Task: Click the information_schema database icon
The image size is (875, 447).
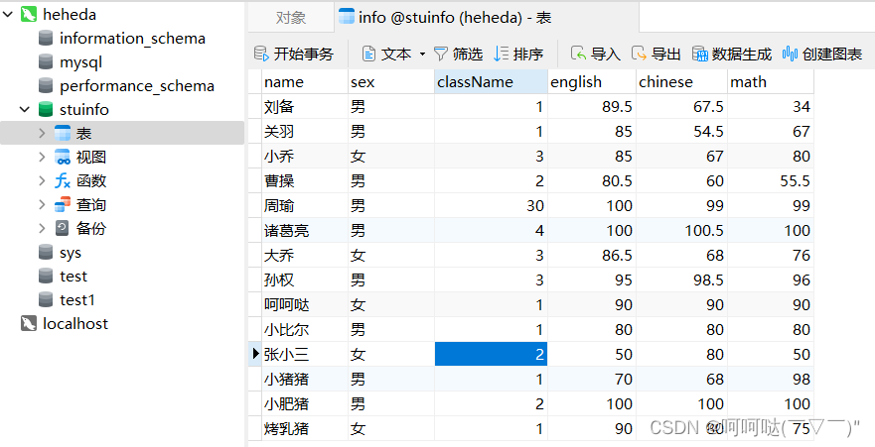Action: click(46, 39)
